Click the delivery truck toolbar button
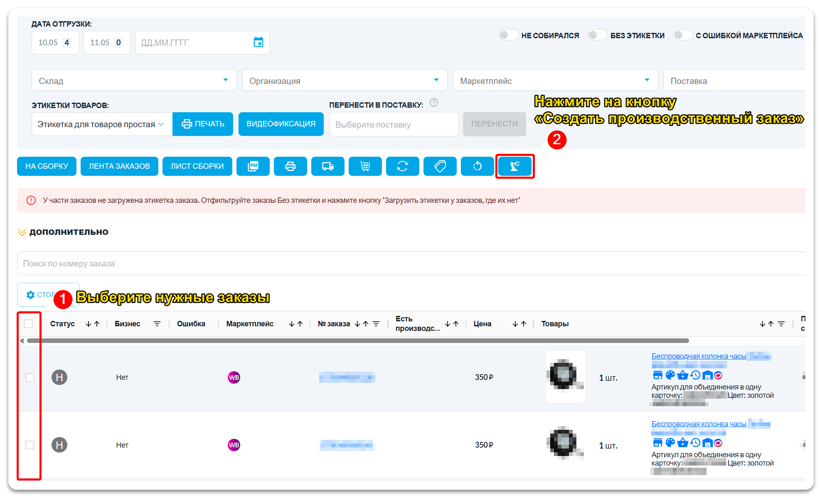 click(327, 166)
